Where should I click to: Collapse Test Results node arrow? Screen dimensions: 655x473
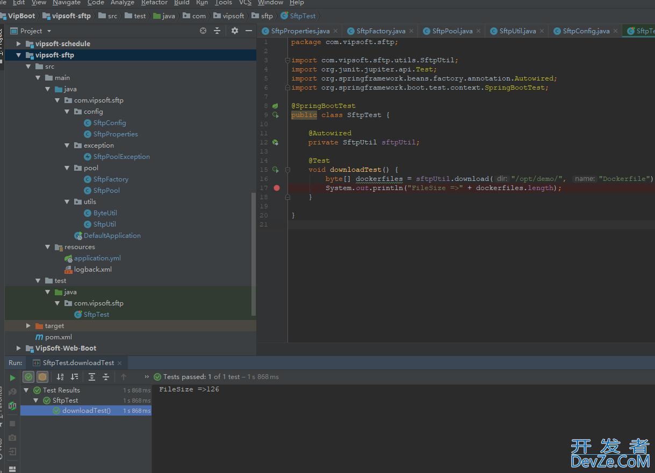(26, 390)
